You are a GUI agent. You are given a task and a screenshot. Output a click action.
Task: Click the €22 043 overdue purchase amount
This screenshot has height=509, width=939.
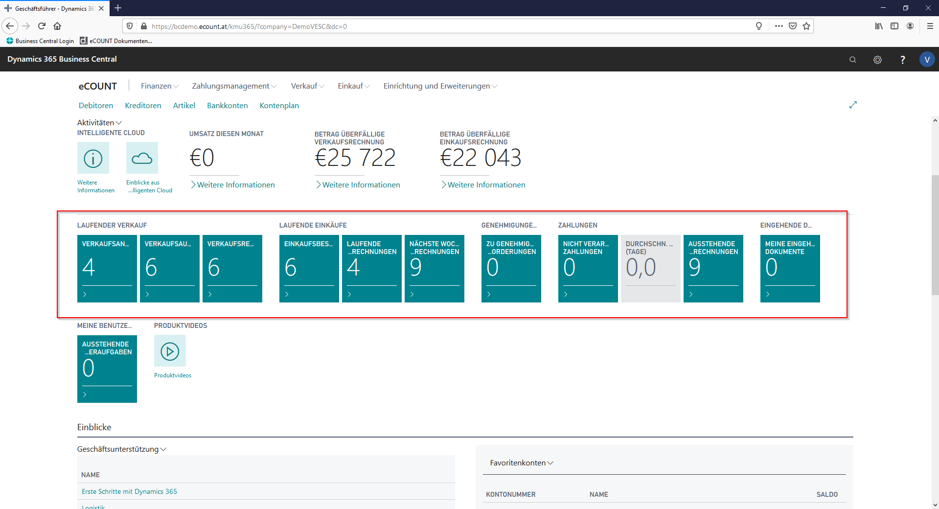(x=481, y=158)
